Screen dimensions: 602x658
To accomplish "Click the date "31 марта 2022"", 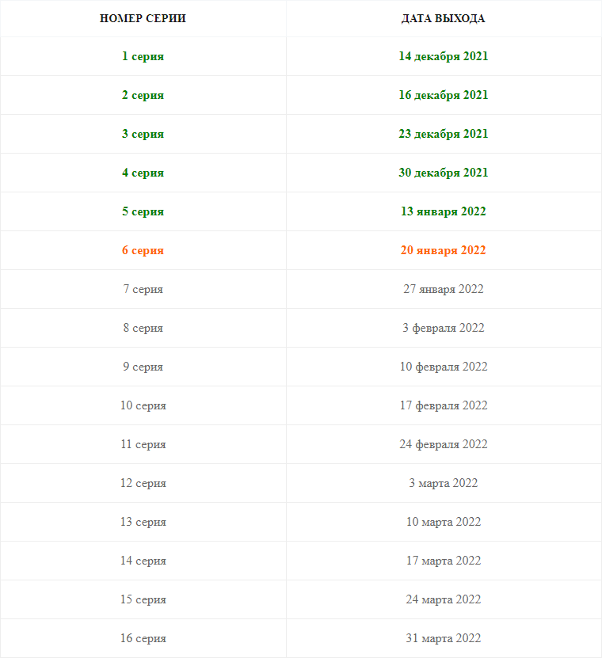I will [x=444, y=638].
